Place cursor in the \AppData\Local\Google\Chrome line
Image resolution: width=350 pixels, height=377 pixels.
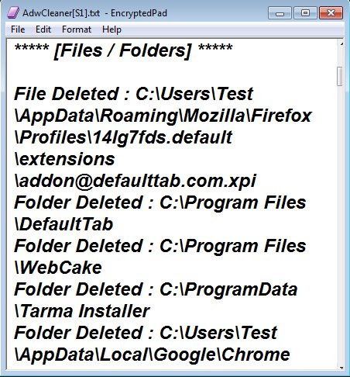(x=153, y=355)
